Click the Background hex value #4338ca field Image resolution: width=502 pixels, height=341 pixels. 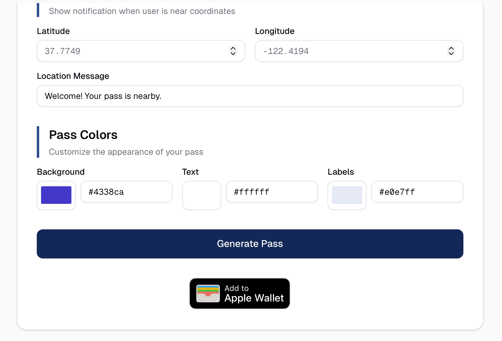pyautogui.click(x=126, y=192)
